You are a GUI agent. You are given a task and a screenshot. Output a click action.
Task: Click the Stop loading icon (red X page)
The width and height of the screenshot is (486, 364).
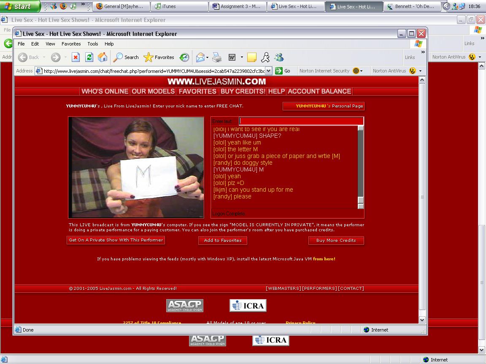pos(76,57)
